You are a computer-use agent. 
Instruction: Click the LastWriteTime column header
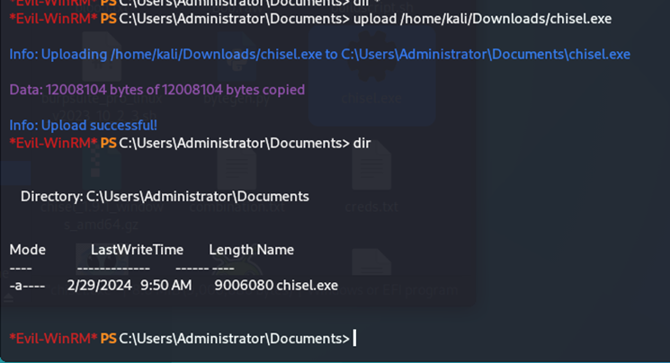137,250
